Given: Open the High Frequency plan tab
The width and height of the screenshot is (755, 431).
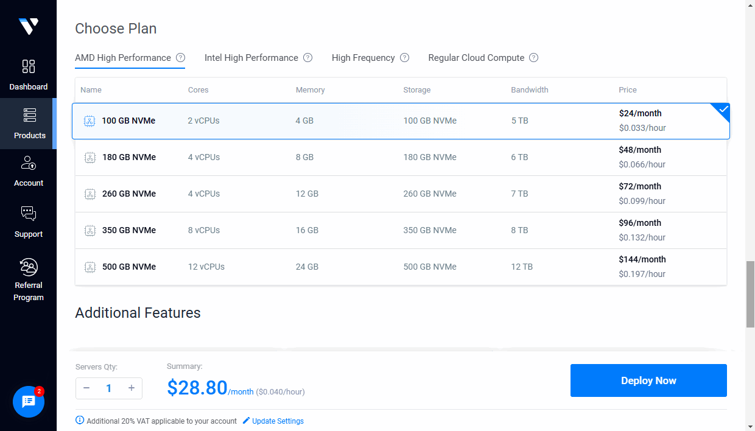Looking at the screenshot, I should click(x=363, y=57).
